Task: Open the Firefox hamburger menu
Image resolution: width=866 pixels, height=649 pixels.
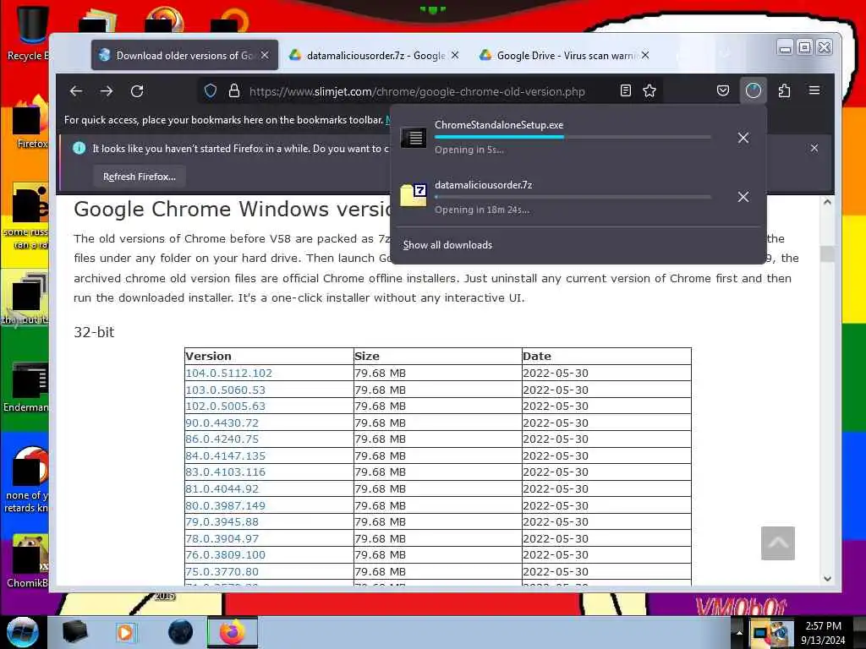Action: (x=814, y=90)
